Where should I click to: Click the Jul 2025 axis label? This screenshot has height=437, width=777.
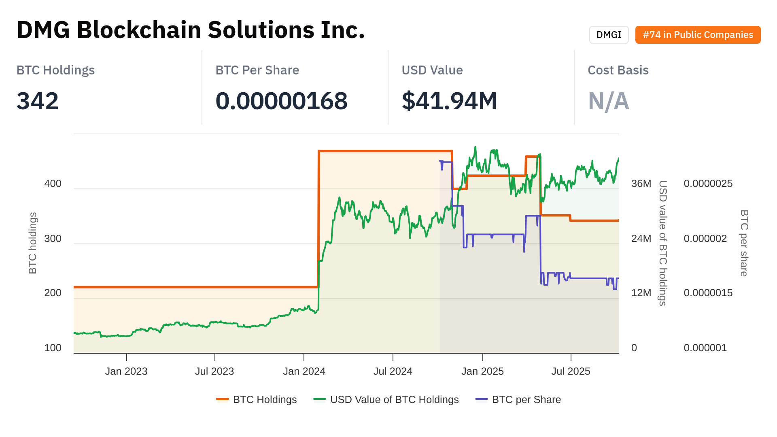(x=571, y=371)
